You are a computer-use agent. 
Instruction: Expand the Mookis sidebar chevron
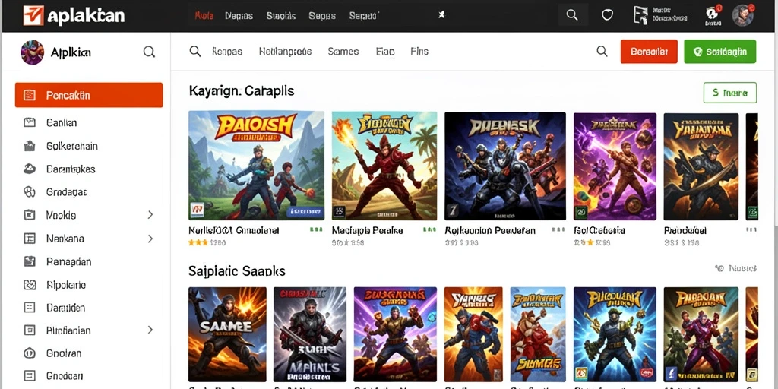150,215
